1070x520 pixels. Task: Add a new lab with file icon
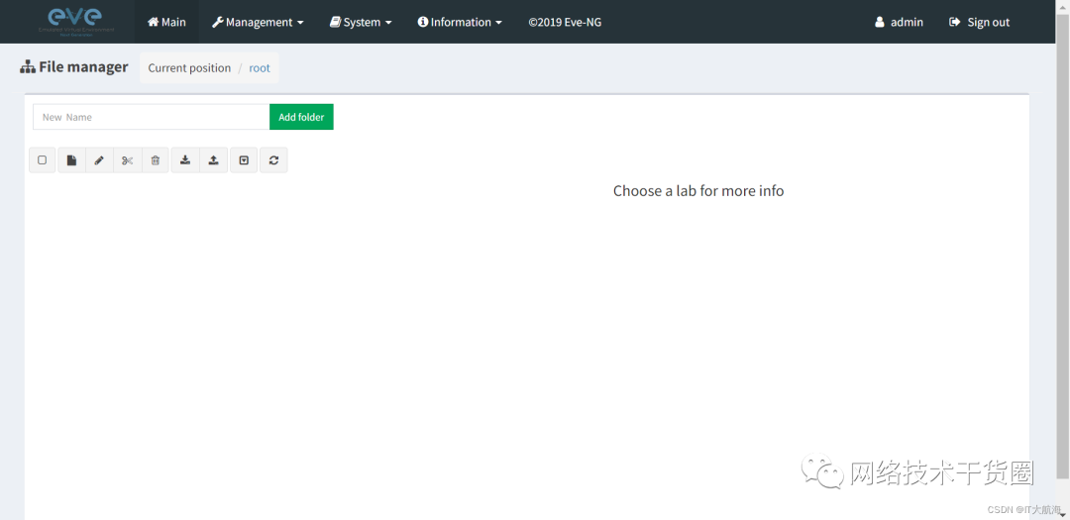71,160
